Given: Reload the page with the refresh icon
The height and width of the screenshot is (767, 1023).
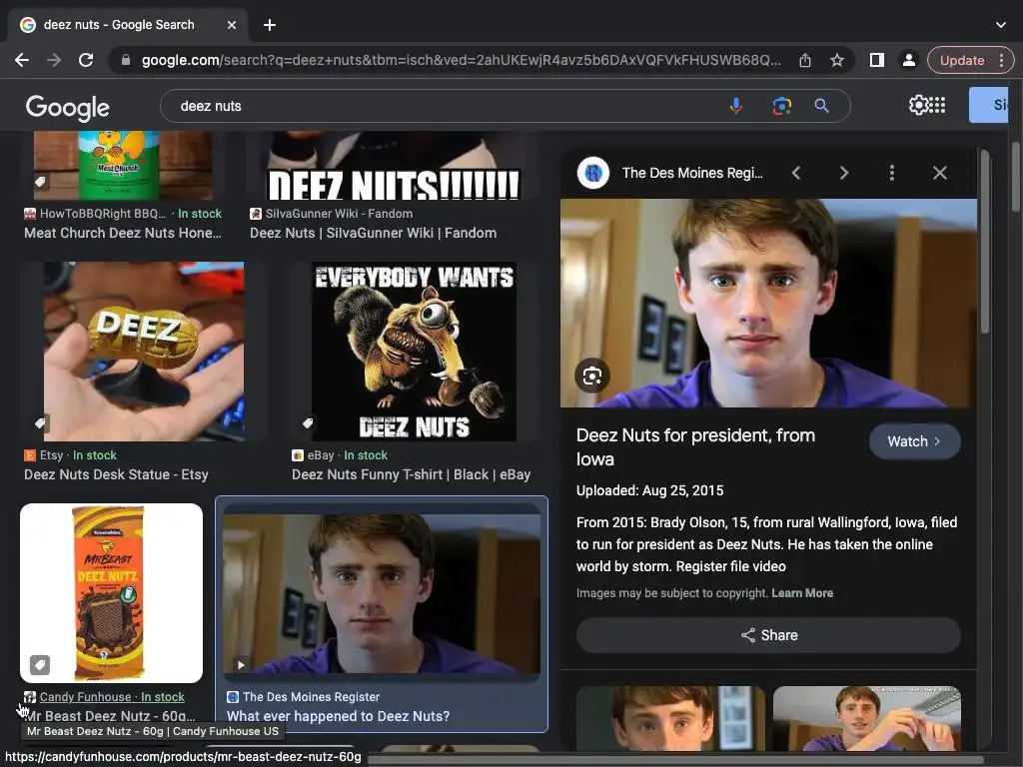Looking at the screenshot, I should coord(86,60).
